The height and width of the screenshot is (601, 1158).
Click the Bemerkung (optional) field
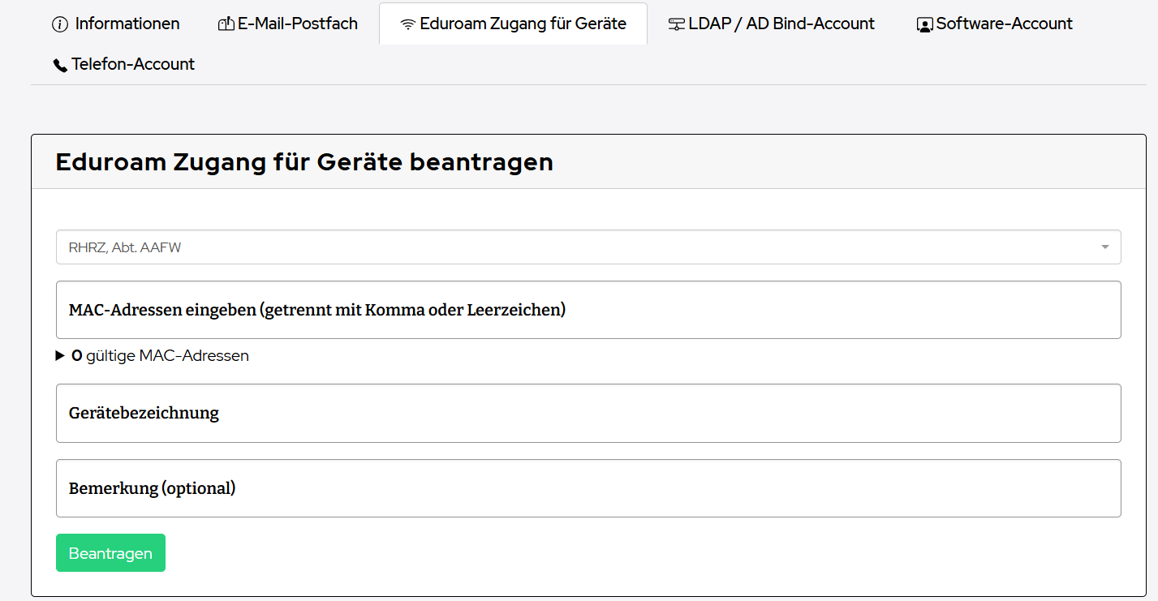tap(588, 488)
